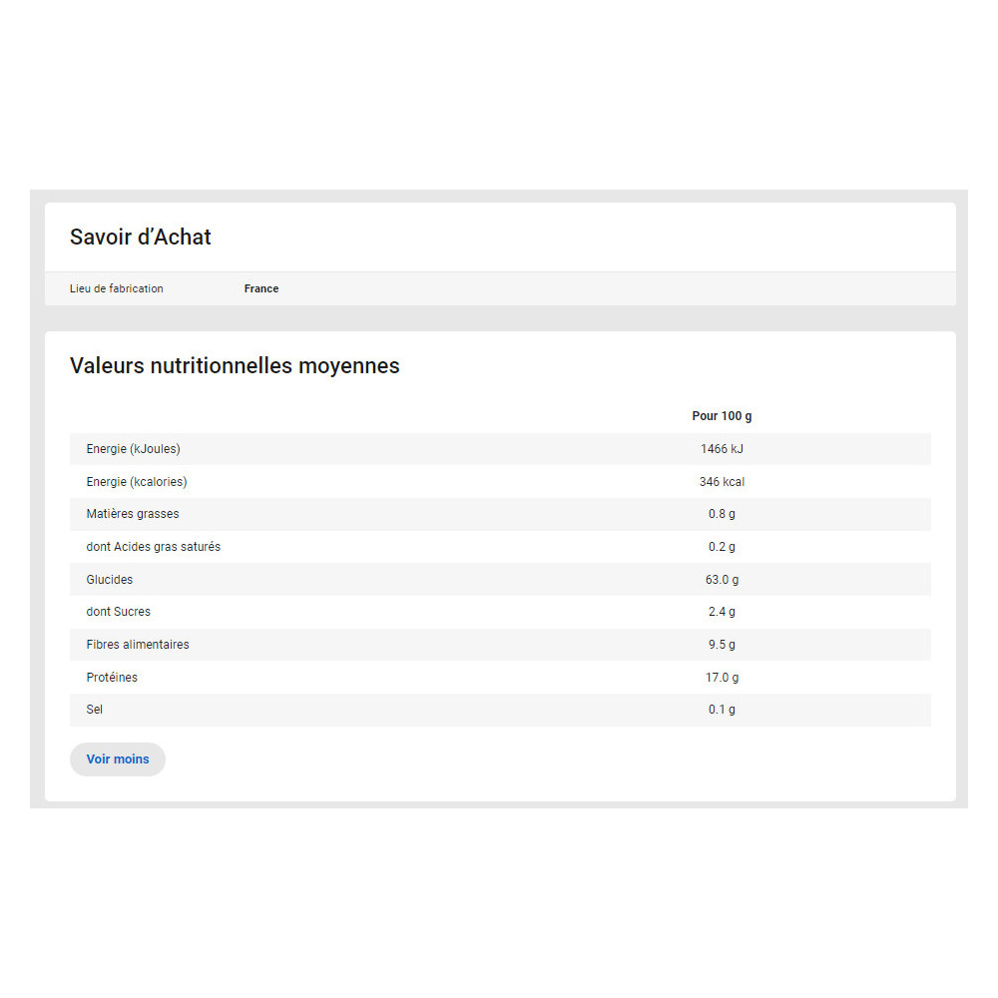
Task: Select the Protéines row label
Action: coord(113,678)
